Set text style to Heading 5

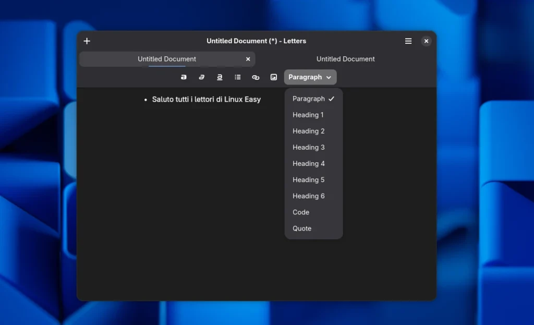pos(309,179)
